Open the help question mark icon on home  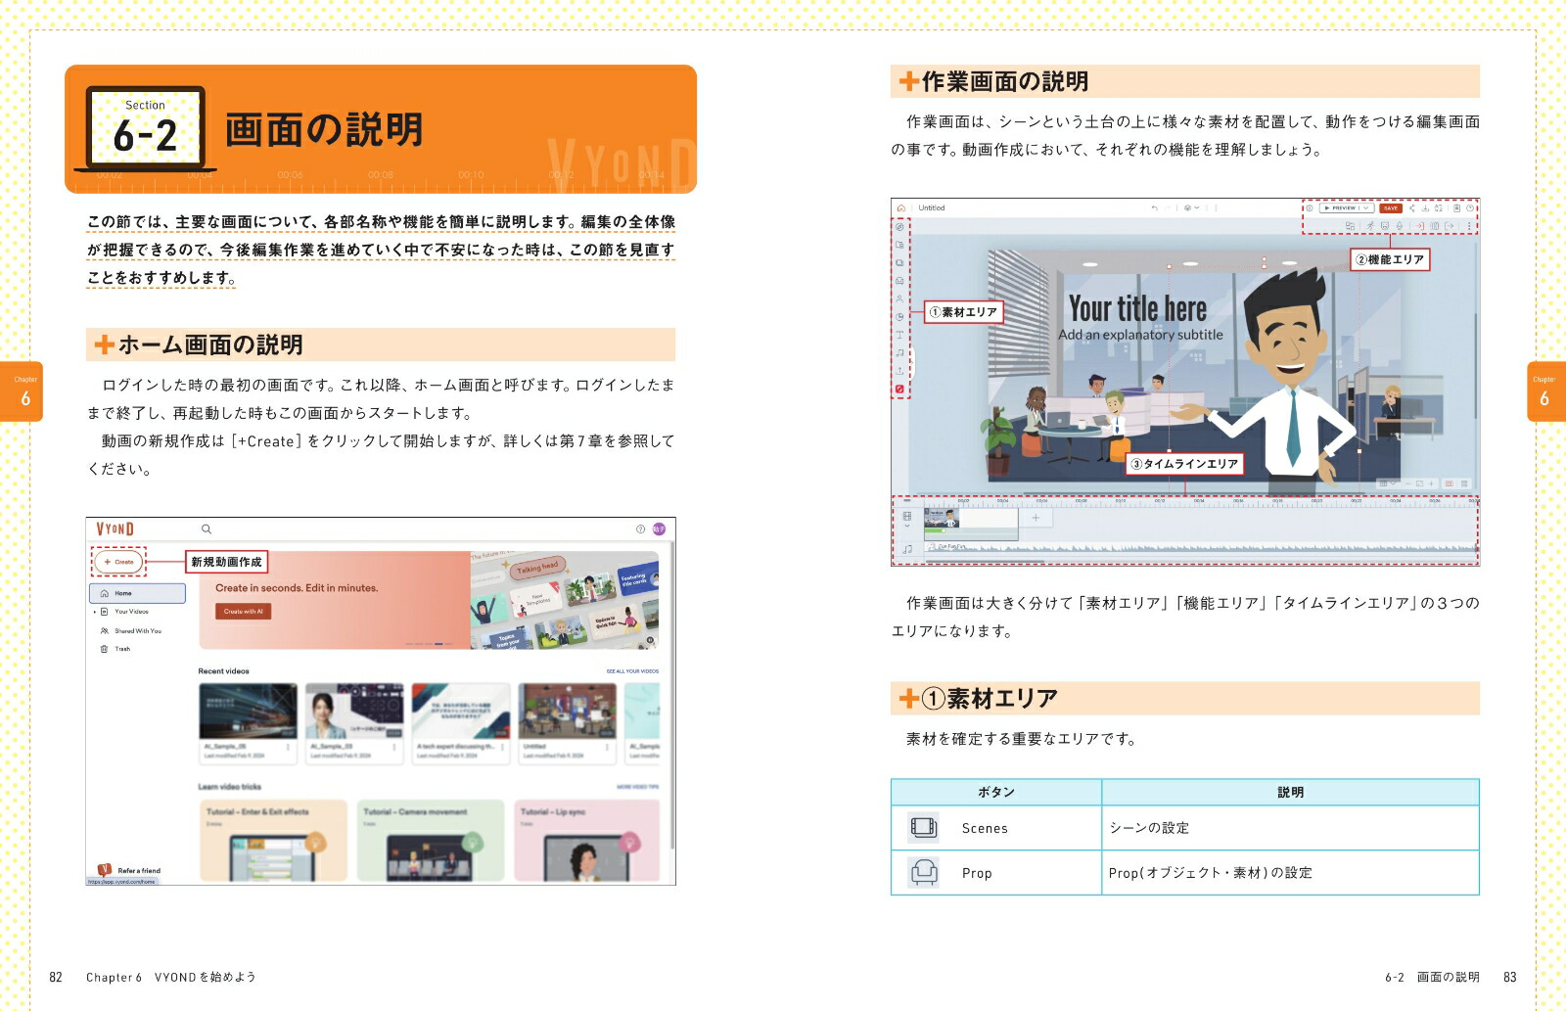641,528
